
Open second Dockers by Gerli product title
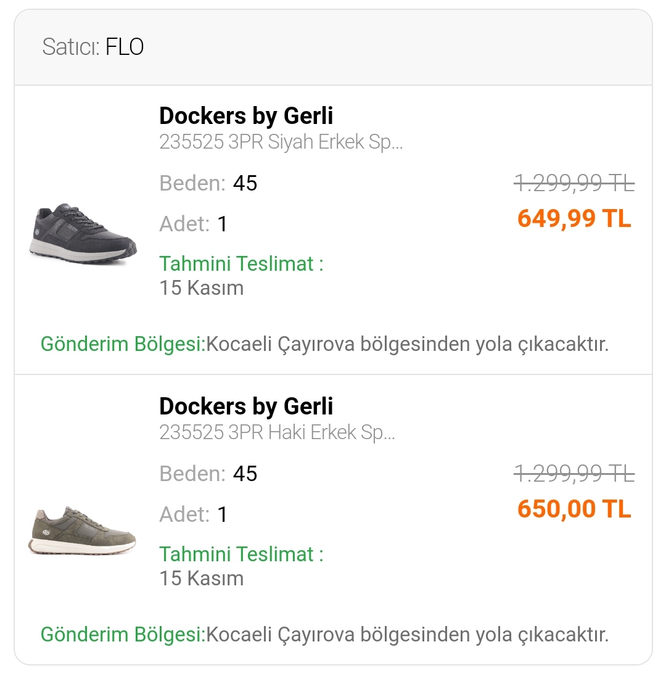(246, 406)
